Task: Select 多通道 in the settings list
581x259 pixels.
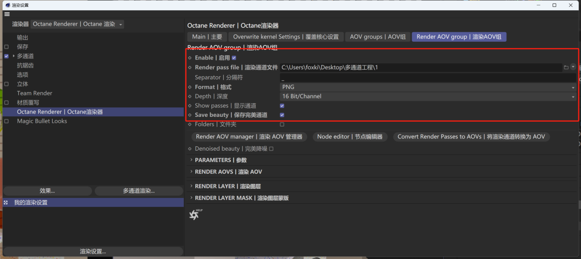Action: point(26,56)
